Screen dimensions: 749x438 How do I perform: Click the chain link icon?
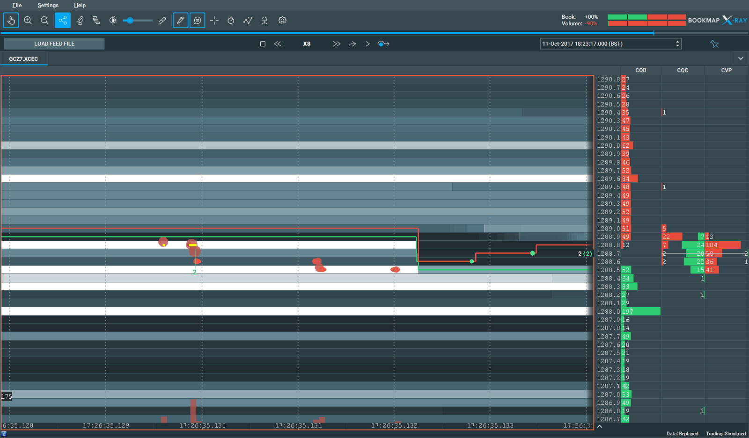162,21
